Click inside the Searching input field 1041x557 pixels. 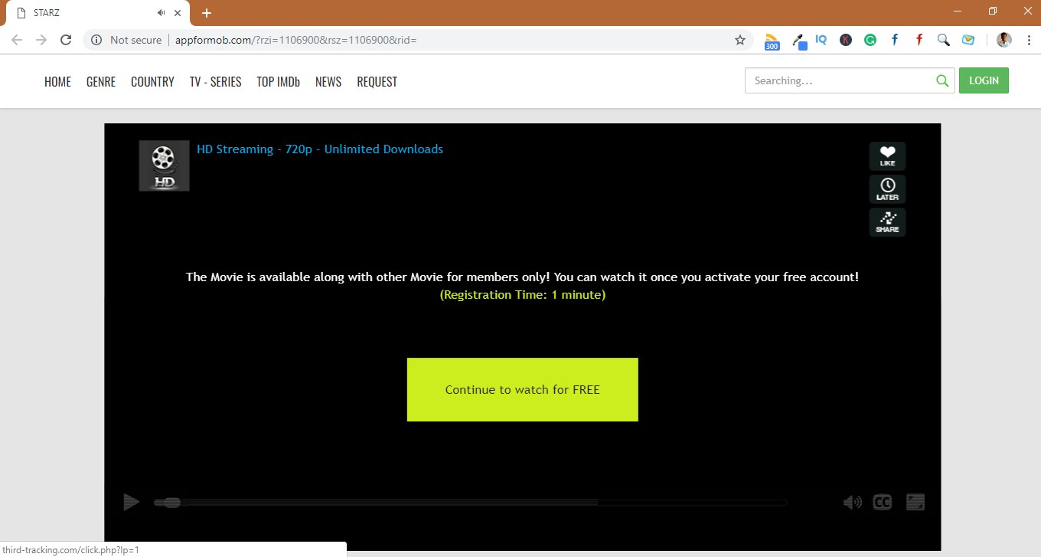point(834,80)
